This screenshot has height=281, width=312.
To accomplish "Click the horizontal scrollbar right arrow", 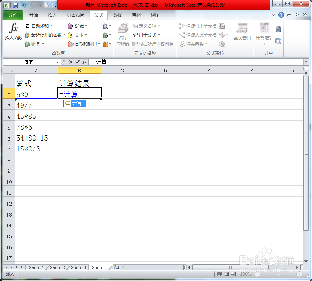I will point(298,267).
